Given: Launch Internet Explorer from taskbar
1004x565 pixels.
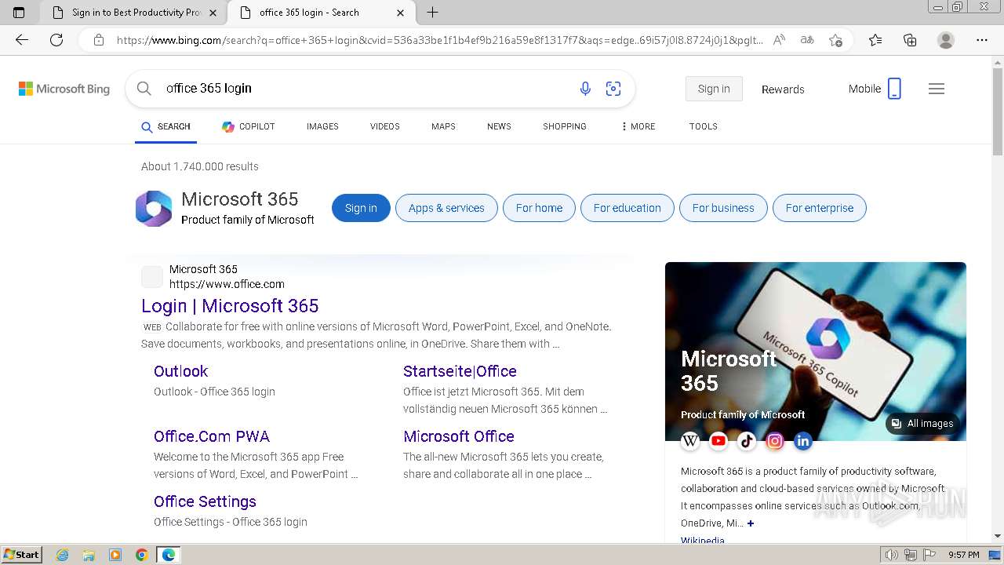Looking at the screenshot, I should click(x=62, y=555).
